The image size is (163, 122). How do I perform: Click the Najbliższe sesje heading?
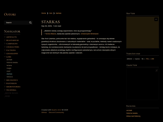(133, 54)
